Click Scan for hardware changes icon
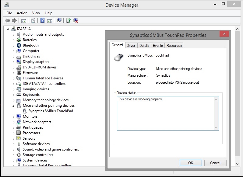 pyautogui.click(x=59, y=20)
